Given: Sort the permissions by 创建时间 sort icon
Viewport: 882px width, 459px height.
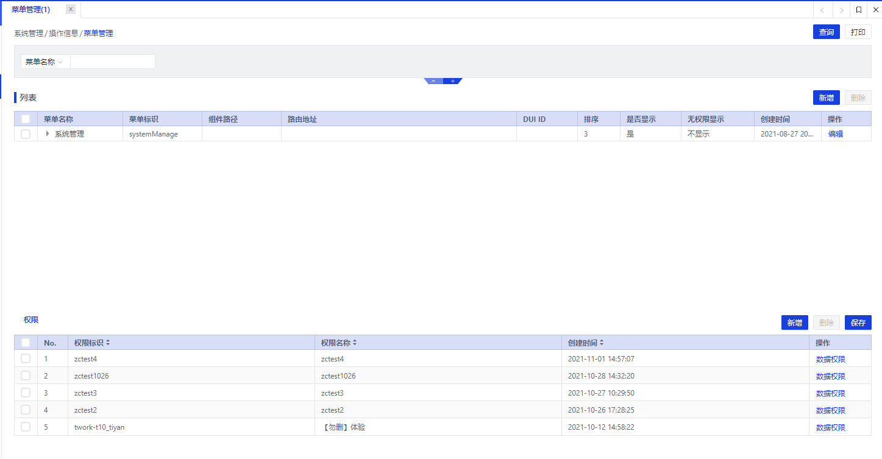Looking at the screenshot, I should coord(602,343).
